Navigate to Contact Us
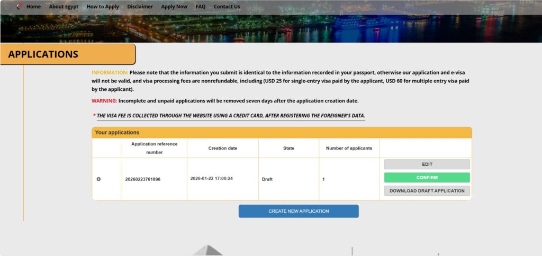This screenshot has width=542, height=256. (227, 7)
